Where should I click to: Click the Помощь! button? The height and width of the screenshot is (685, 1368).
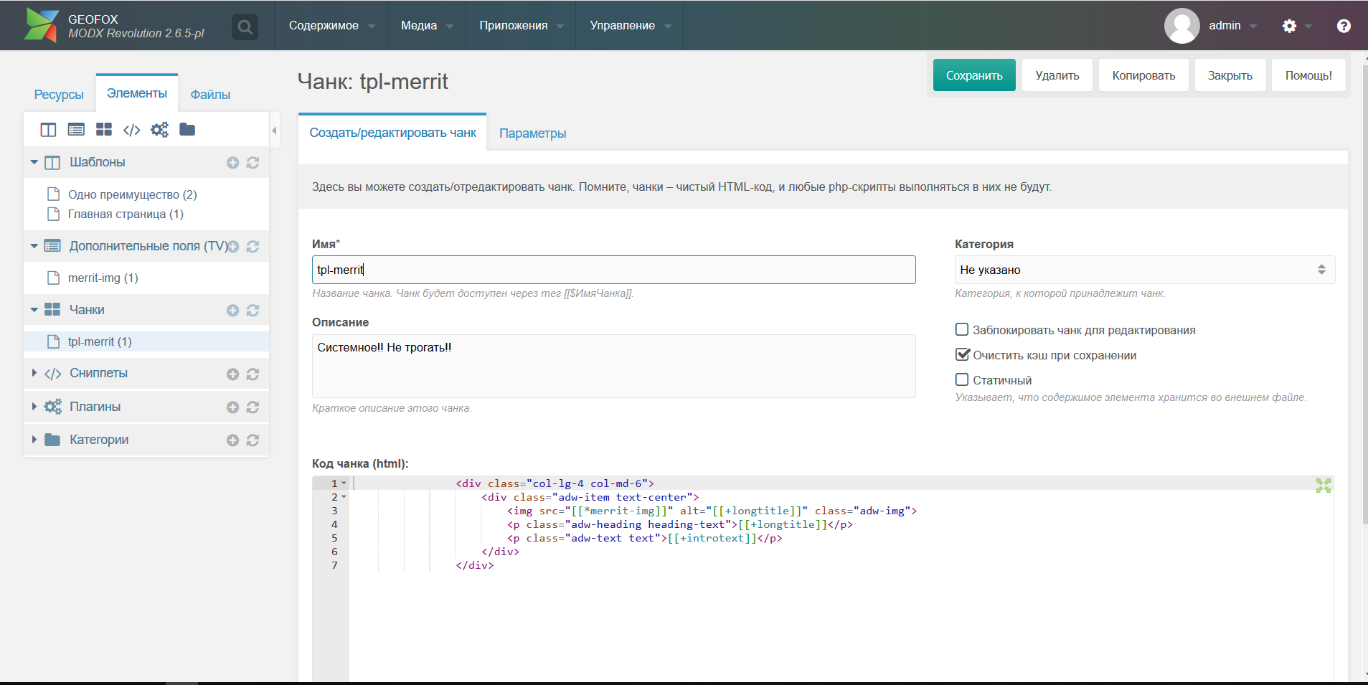pos(1308,75)
